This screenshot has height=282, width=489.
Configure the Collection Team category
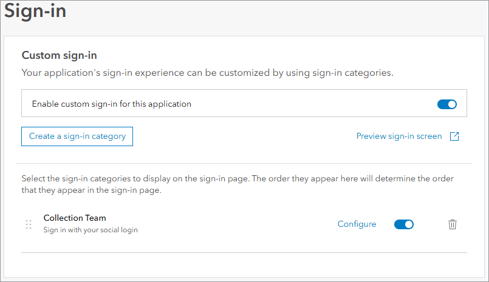coord(357,224)
